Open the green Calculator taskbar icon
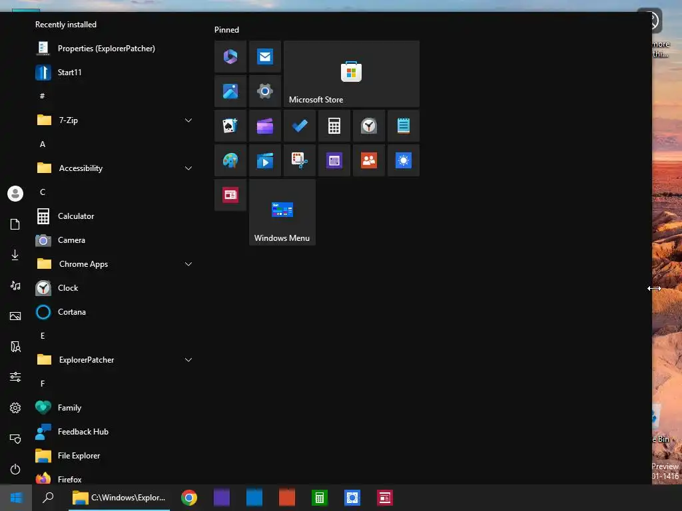The width and height of the screenshot is (682, 511). [x=319, y=498]
